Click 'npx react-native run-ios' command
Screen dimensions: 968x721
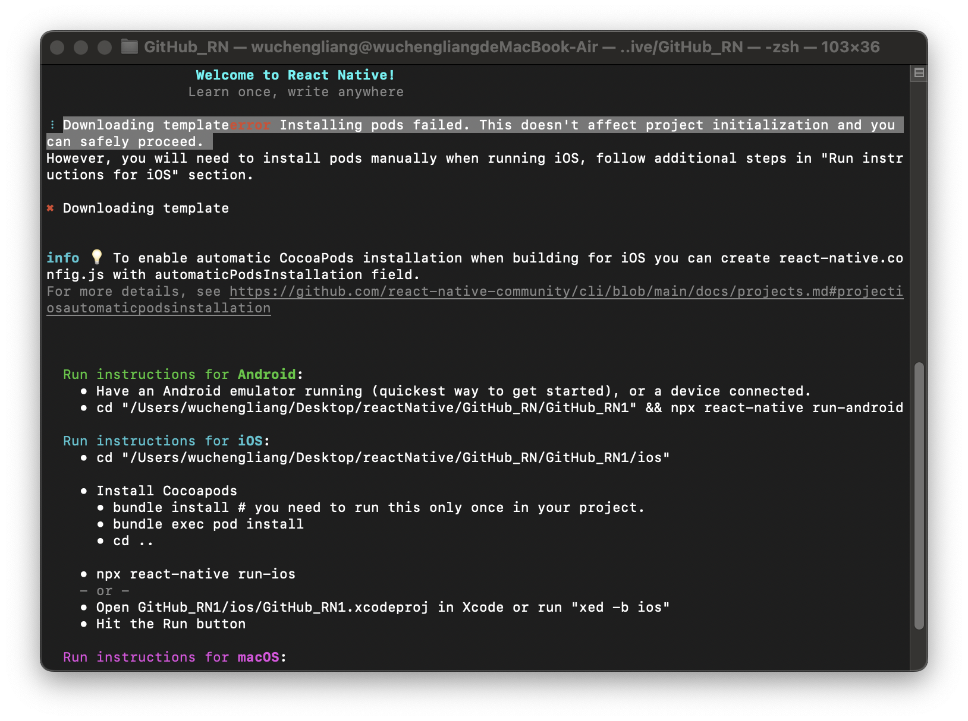tap(196, 574)
